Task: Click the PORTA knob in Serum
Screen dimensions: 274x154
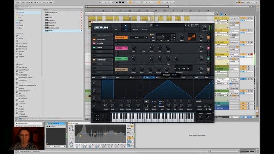Action: click(x=200, y=118)
